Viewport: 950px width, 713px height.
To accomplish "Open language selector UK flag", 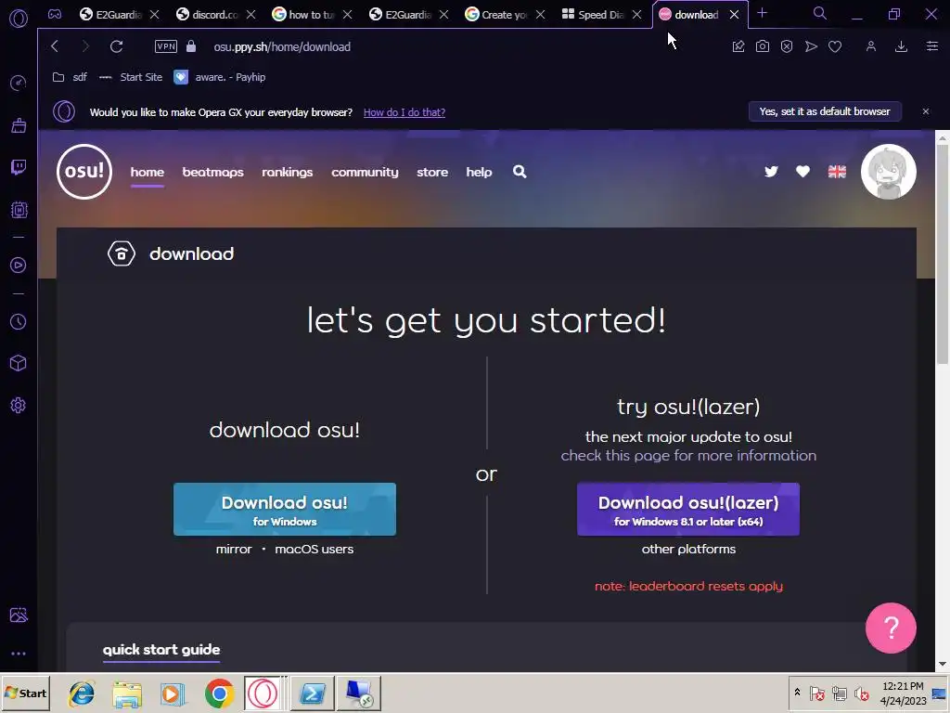I will (x=837, y=172).
